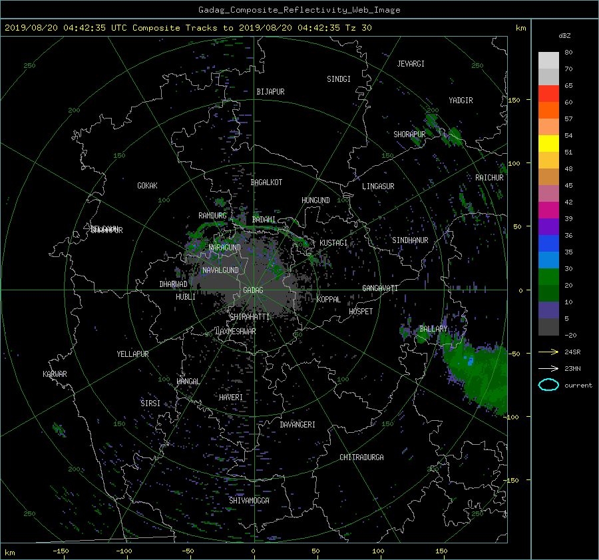
Task: Pick the dark gray 5 dBZ swatch
Action: (548, 326)
